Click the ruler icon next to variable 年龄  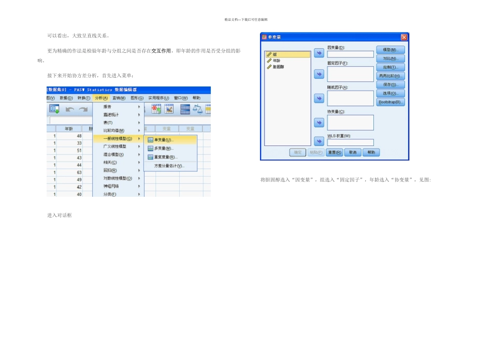(x=269, y=61)
